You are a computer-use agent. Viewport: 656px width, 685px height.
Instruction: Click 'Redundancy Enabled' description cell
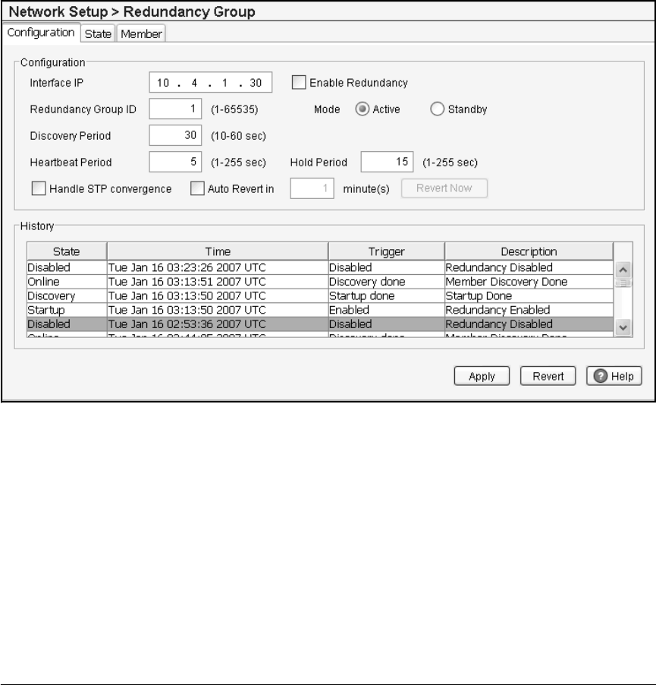(529, 310)
